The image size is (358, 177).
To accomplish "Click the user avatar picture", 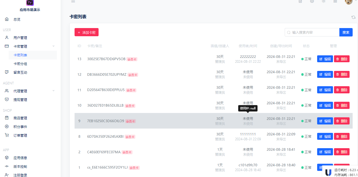I will (x=349, y=2).
